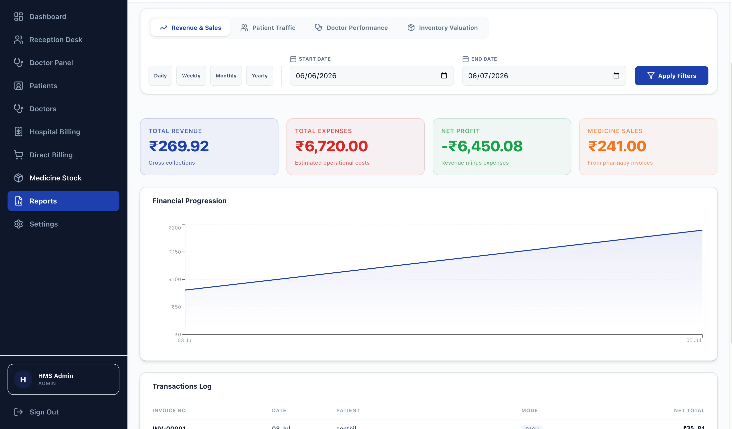This screenshot has height=429, width=732.
Task: Select the Daily period filter
Action: (x=160, y=76)
